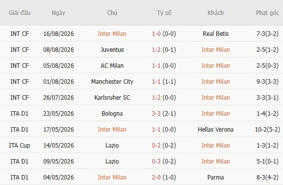Click Lazio in the 09/05/2026 row

[x=112, y=161]
